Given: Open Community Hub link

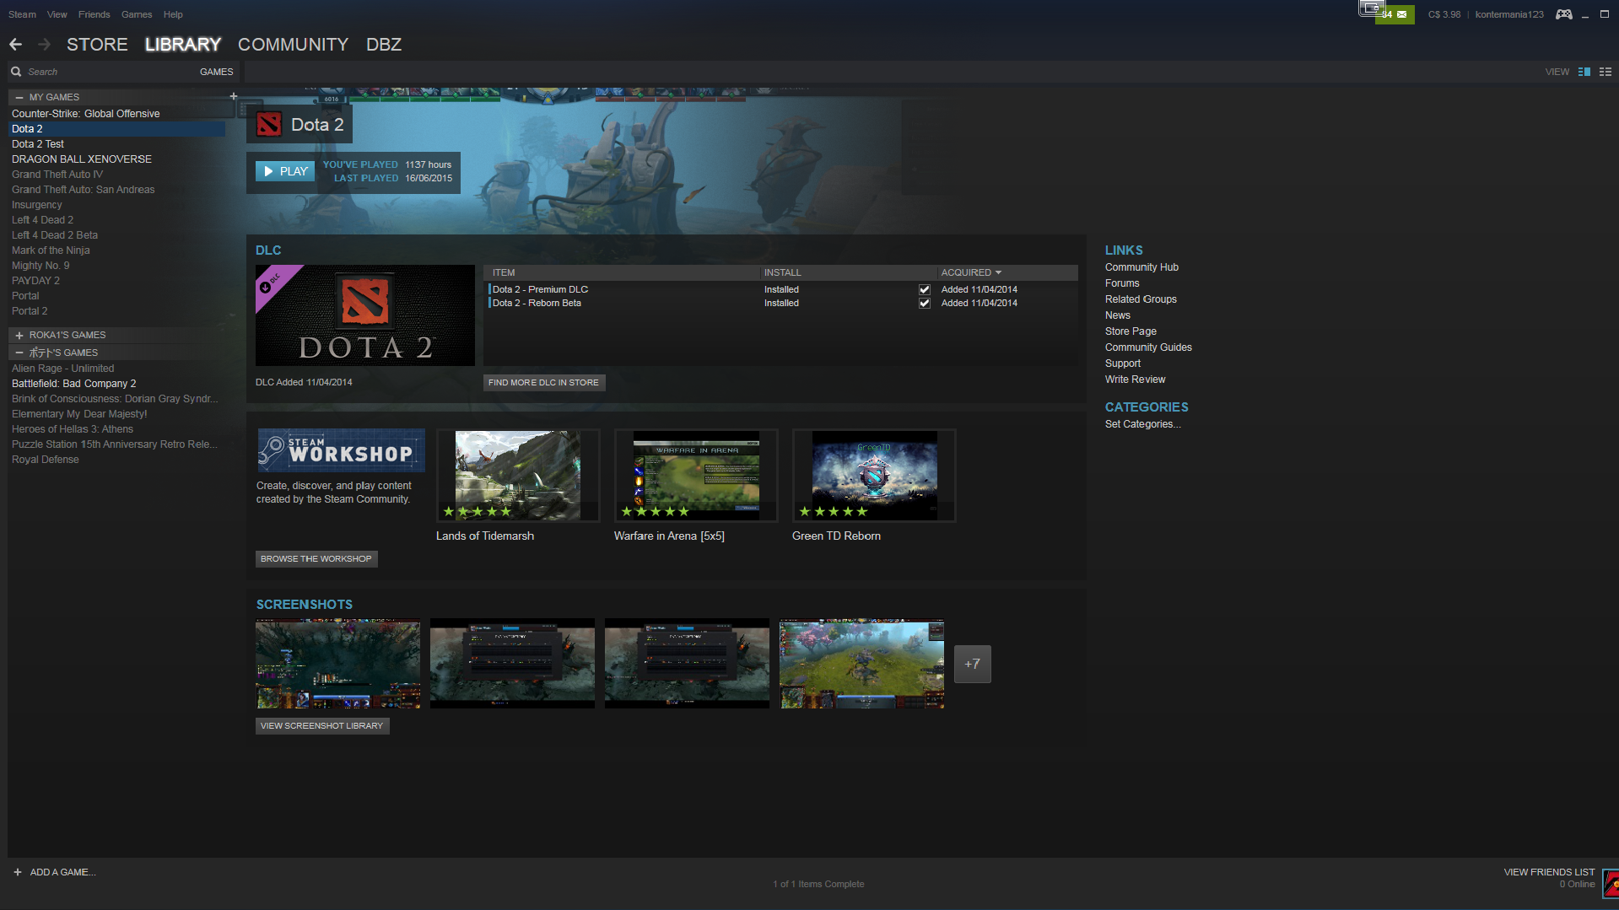Looking at the screenshot, I should (x=1141, y=267).
